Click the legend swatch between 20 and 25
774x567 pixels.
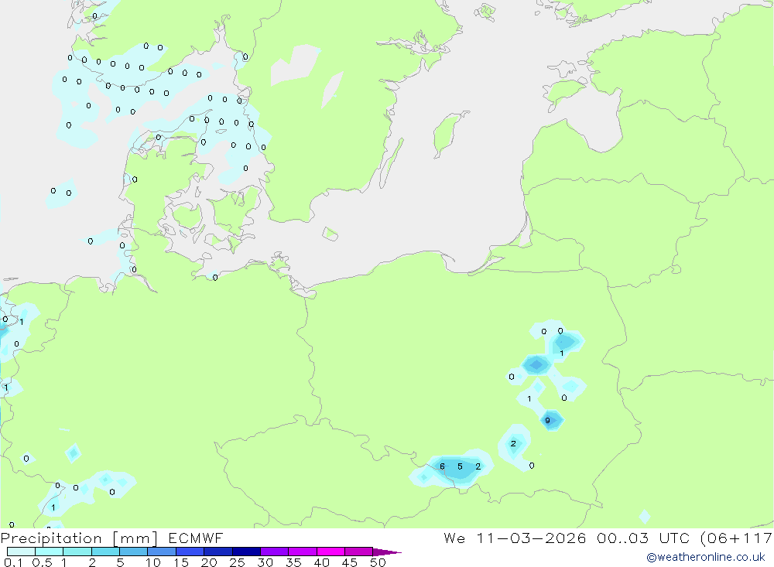click(x=218, y=552)
